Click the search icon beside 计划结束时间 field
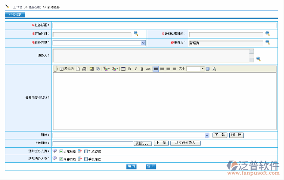The image size is (284, 180). pyautogui.click(x=267, y=34)
